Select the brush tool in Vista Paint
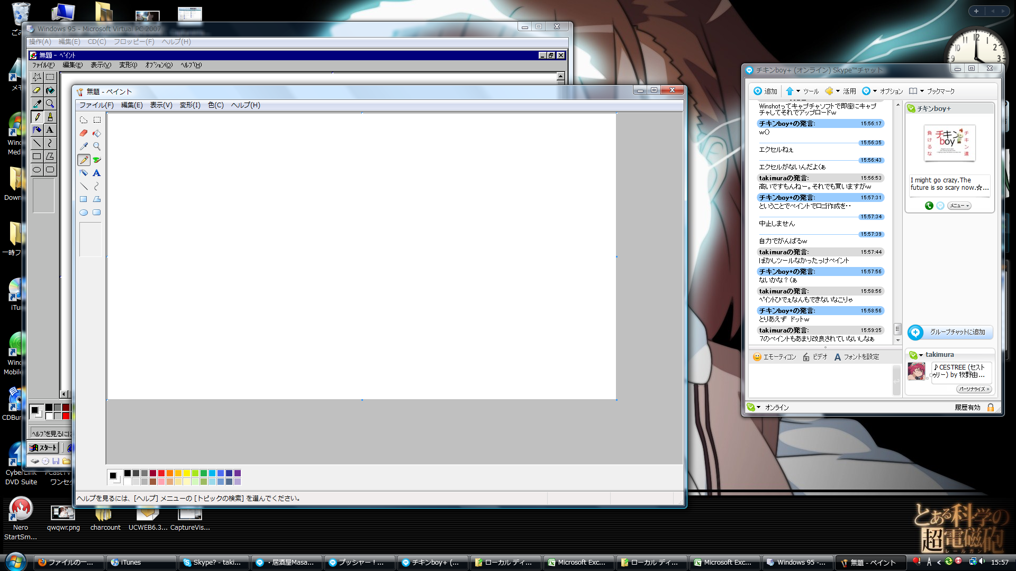 coord(97,160)
